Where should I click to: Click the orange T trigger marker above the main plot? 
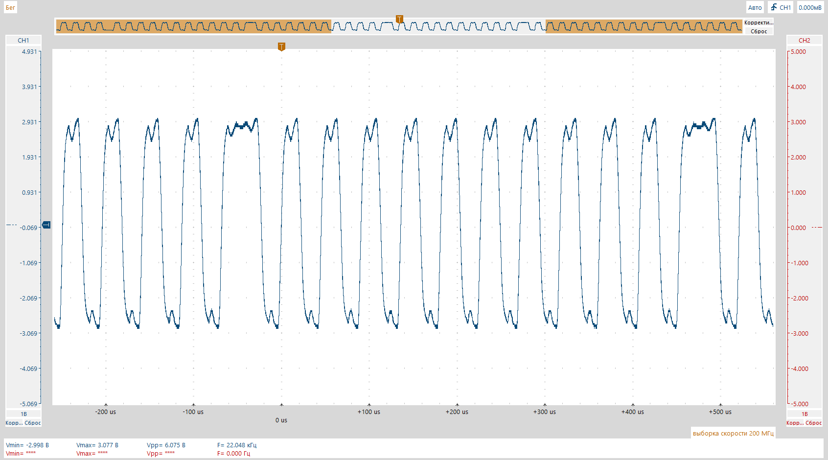point(281,46)
